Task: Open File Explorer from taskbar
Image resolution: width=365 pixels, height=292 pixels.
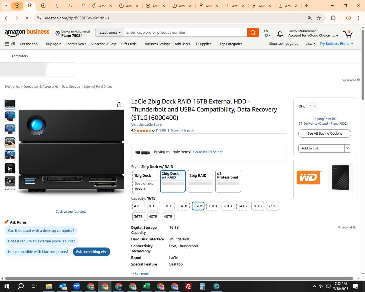Action: [48, 286]
